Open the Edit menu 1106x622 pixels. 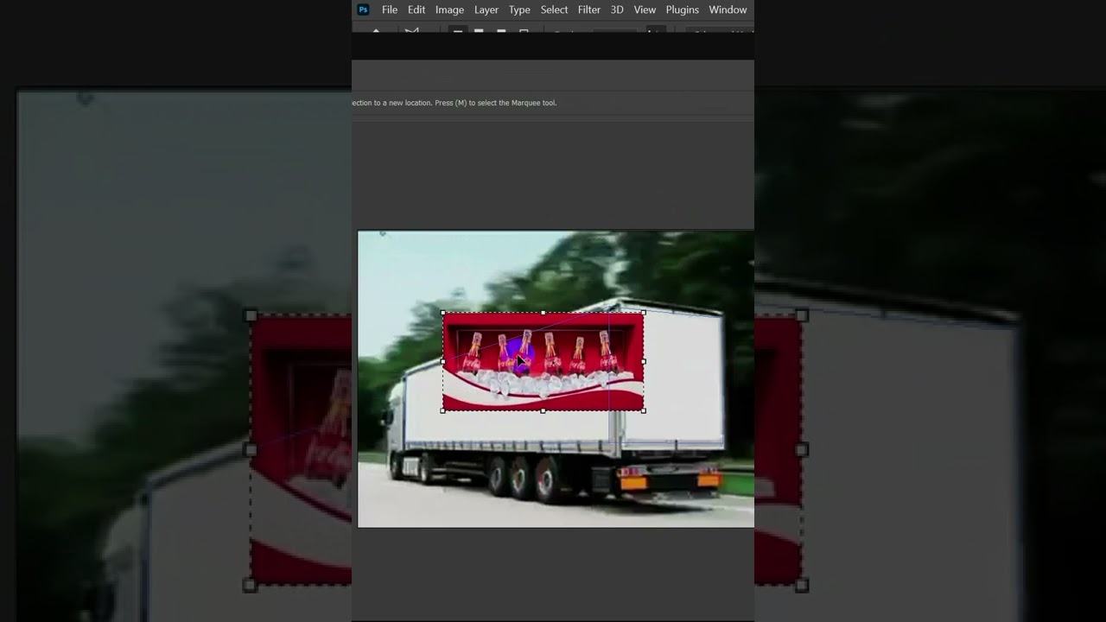point(416,10)
